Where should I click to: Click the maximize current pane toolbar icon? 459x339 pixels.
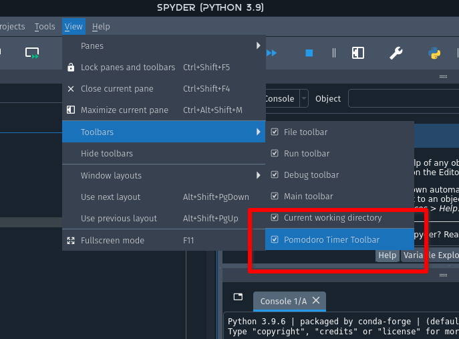[358, 53]
